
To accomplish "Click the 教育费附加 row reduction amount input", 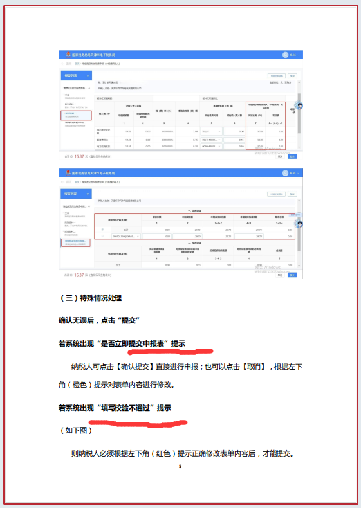I will 234,140.
